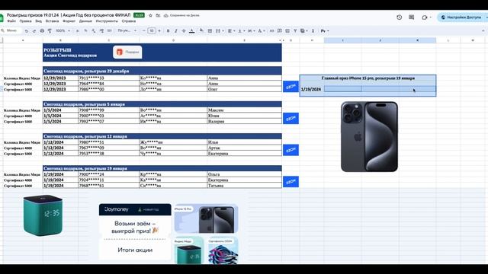Open input tools language dropdown
The image size is (488, 274).
click(x=325, y=30)
